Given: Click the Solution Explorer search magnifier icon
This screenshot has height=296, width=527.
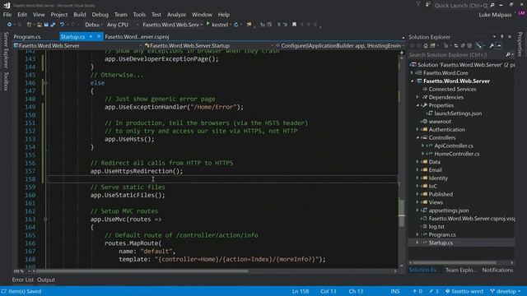Looking at the screenshot, I should point(508,55).
